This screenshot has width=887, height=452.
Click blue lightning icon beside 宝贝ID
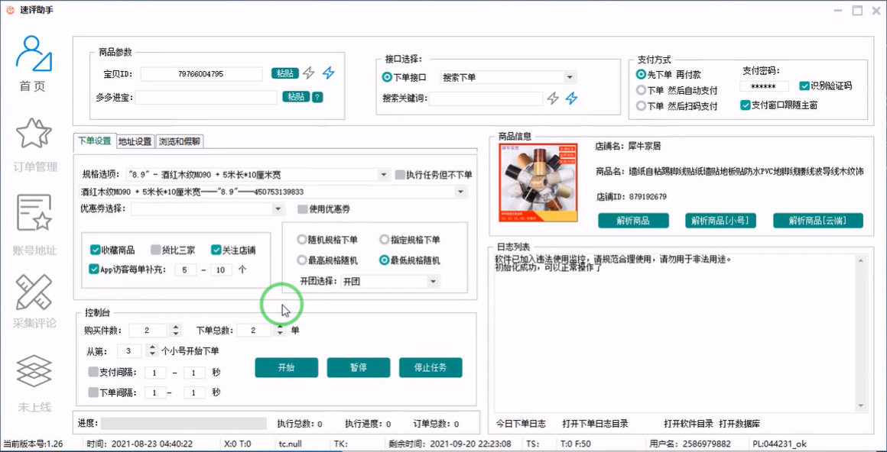point(329,73)
